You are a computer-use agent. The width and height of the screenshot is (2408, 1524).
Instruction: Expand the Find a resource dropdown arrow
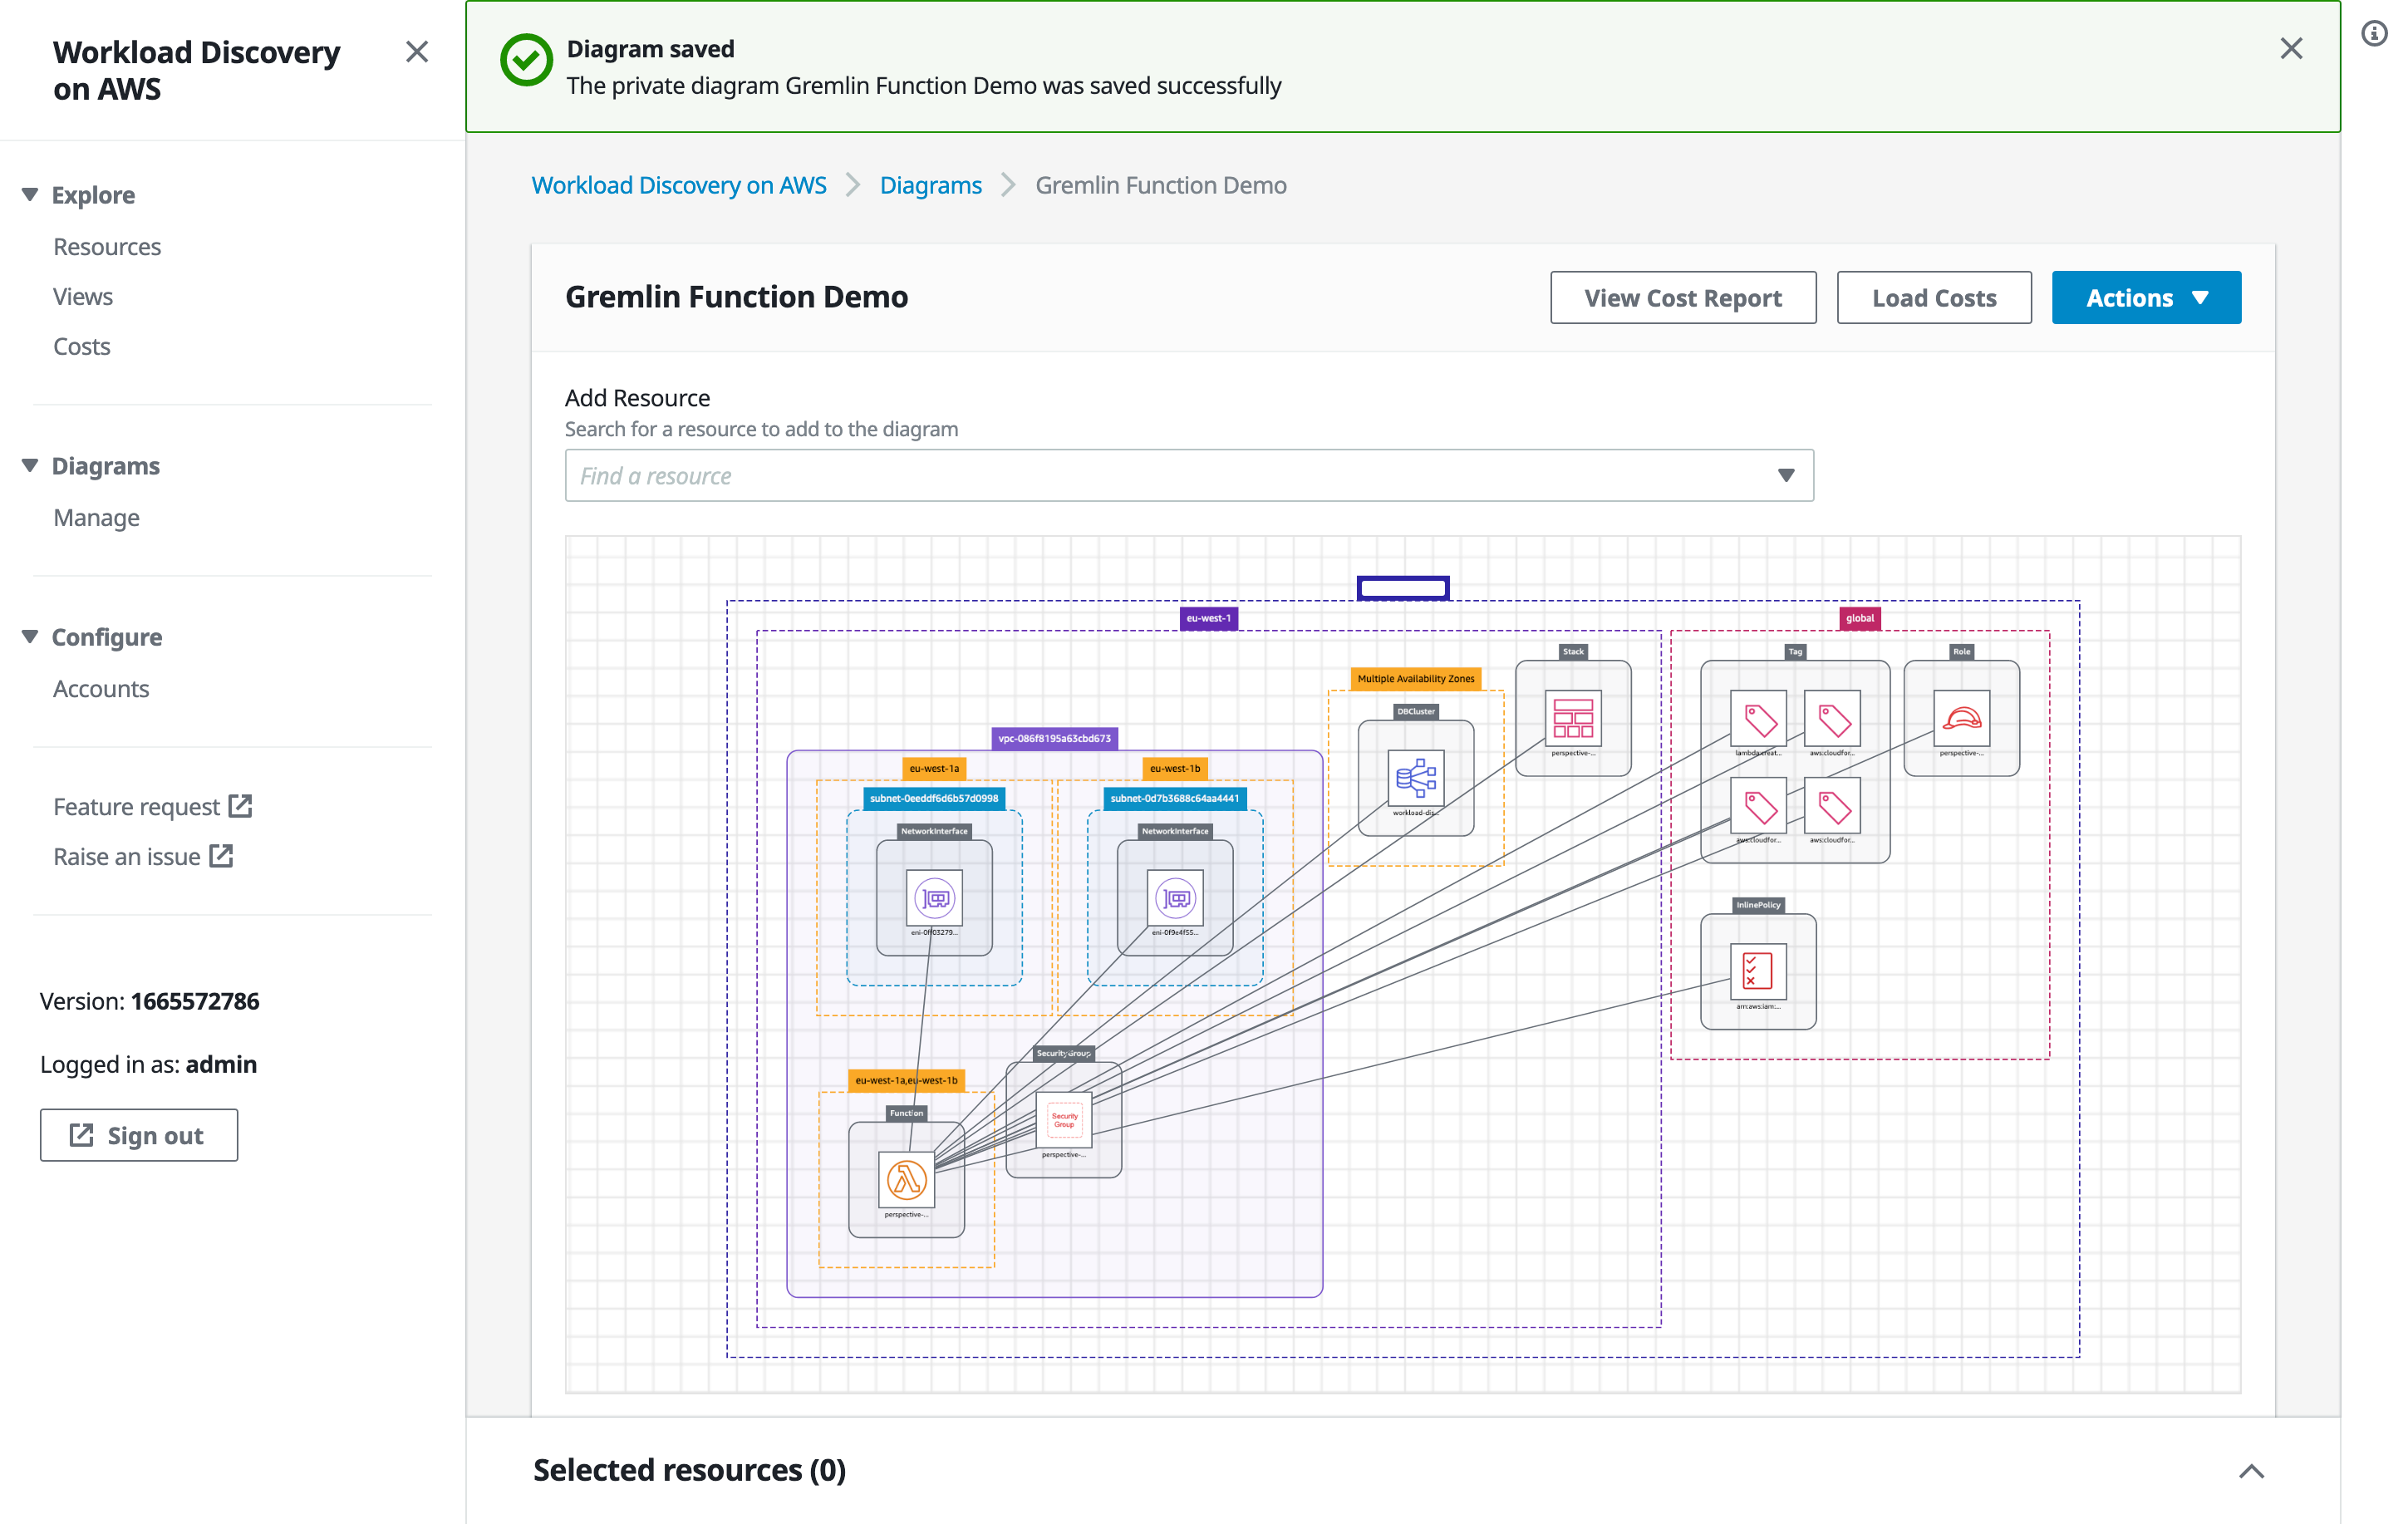click(x=1786, y=475)
